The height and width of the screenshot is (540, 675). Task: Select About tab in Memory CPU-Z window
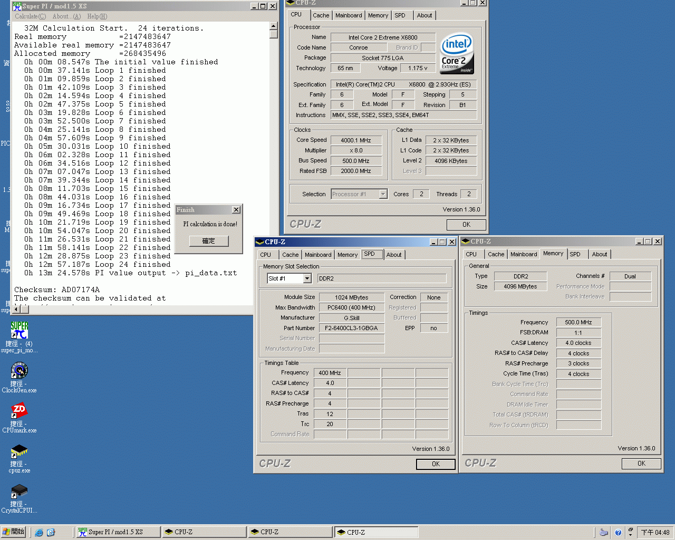click(600, 254)
